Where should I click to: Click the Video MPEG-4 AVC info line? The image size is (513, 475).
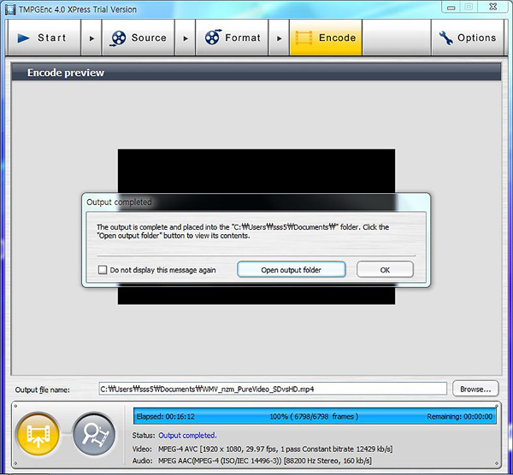click(x=262, y=449)
